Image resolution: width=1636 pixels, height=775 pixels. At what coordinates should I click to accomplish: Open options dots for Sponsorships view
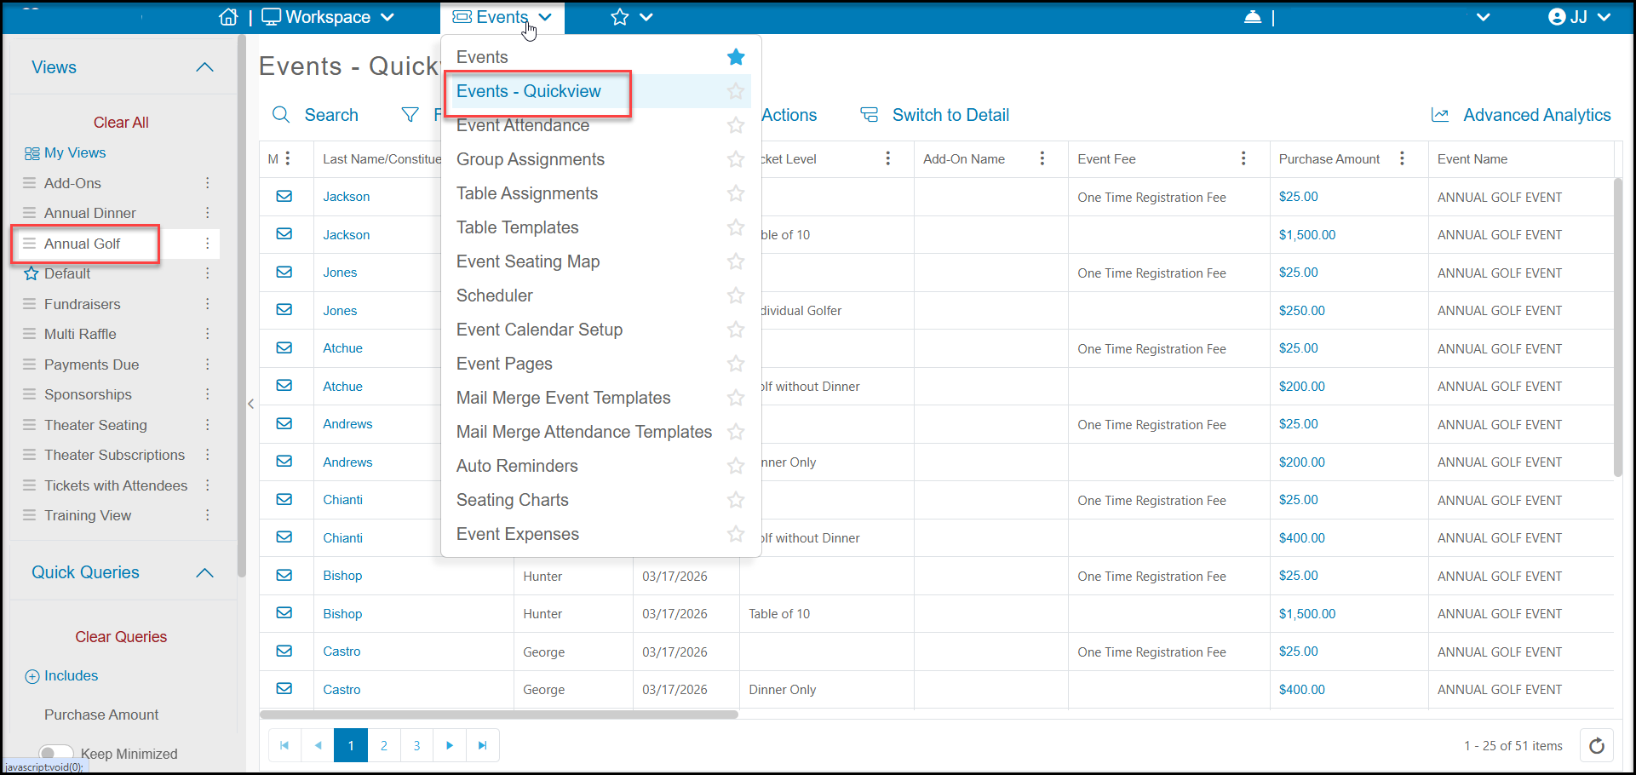coord(207,394)
